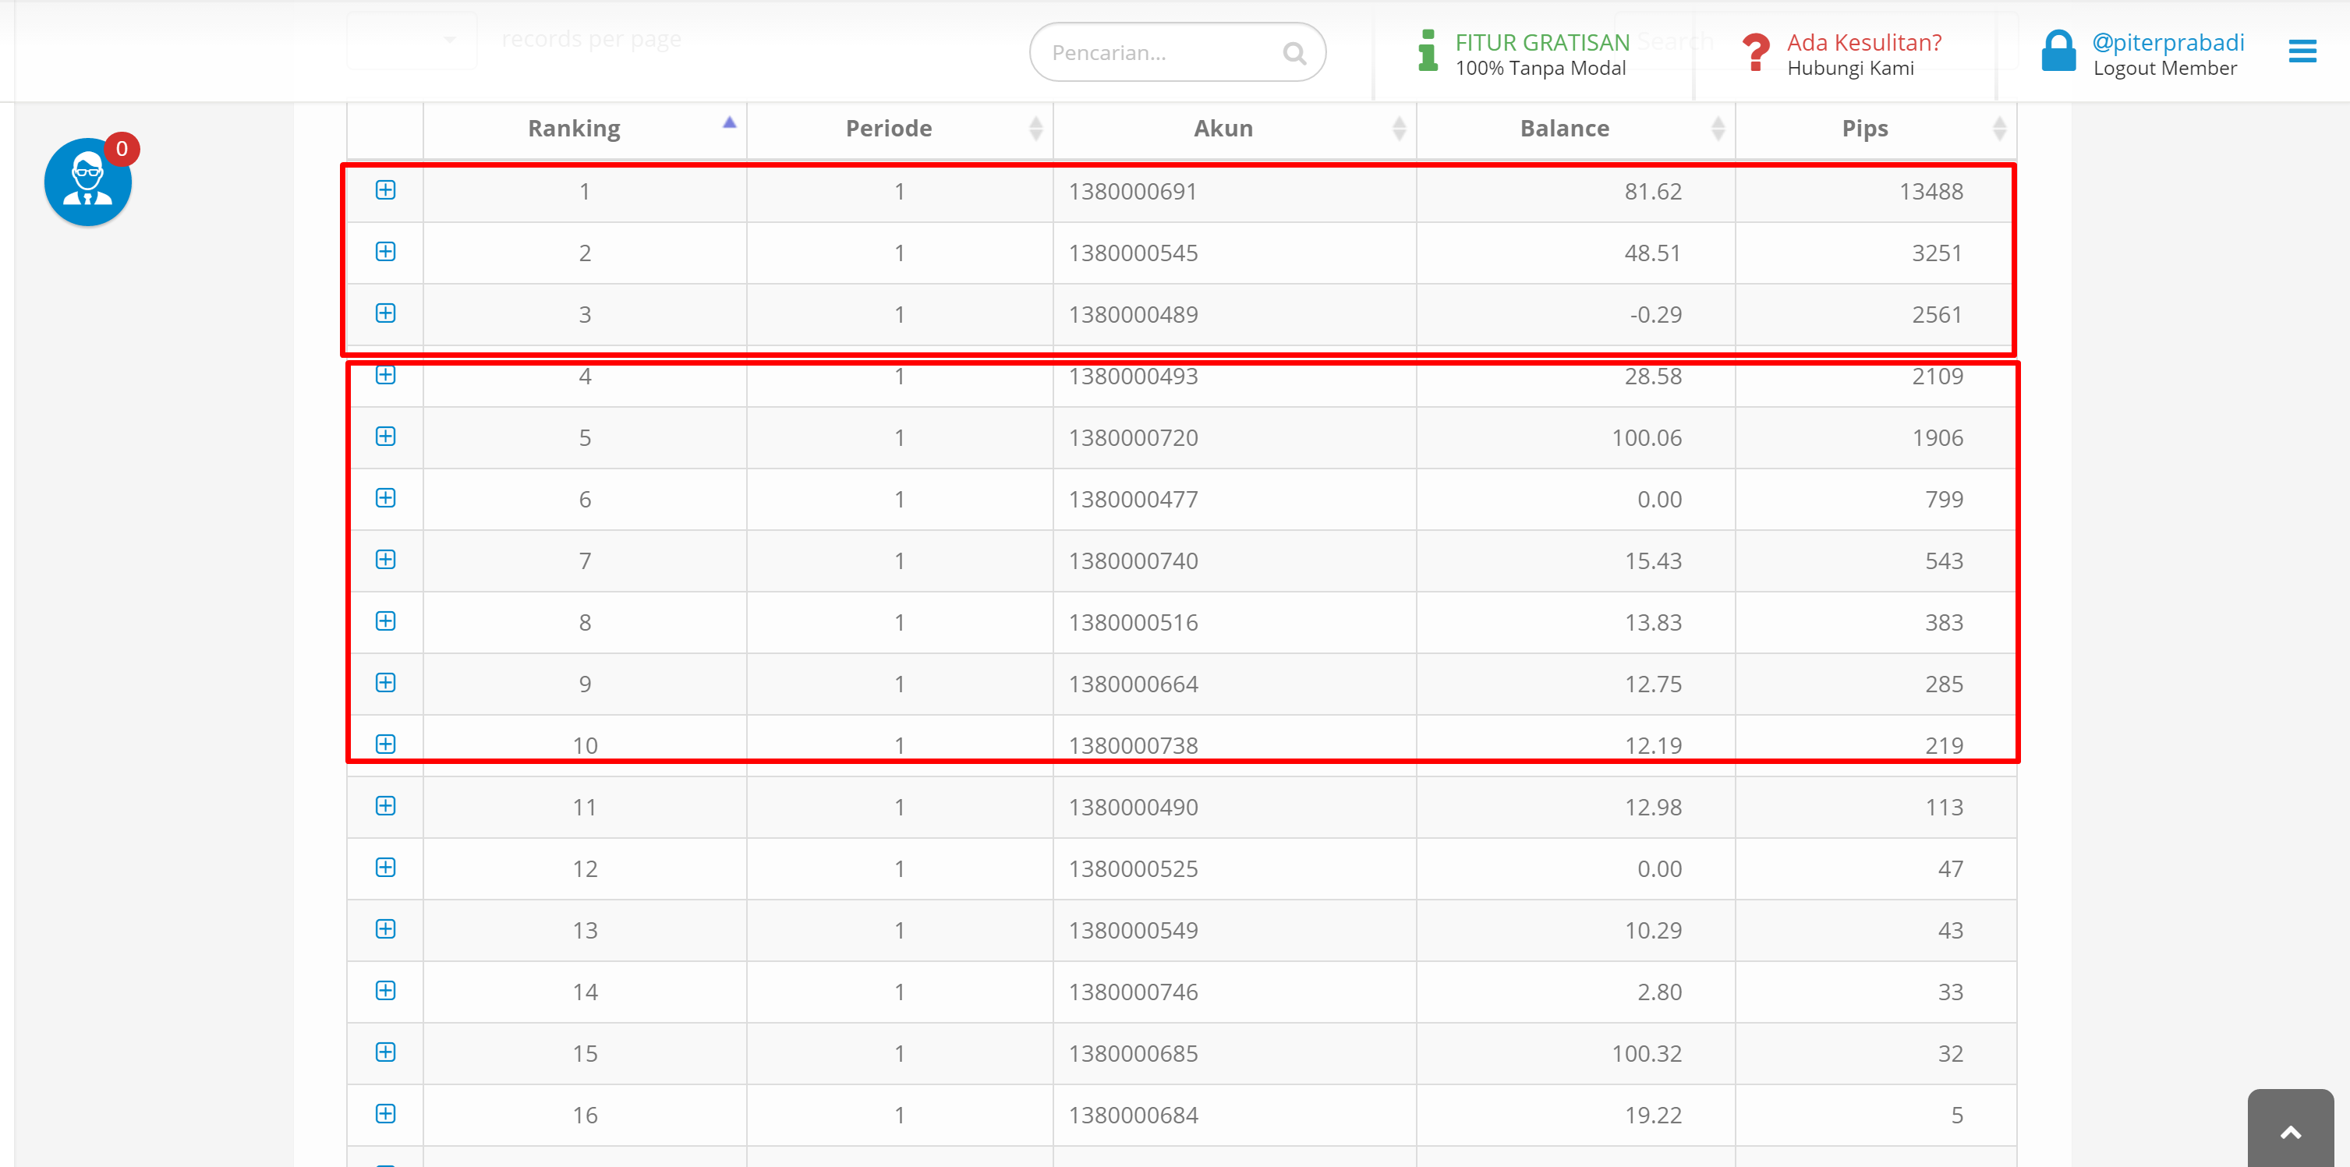Open the hamburger menu icon
Image resolution: width=2350 pixels, height=1167 pixels.
coord(2302,52)
